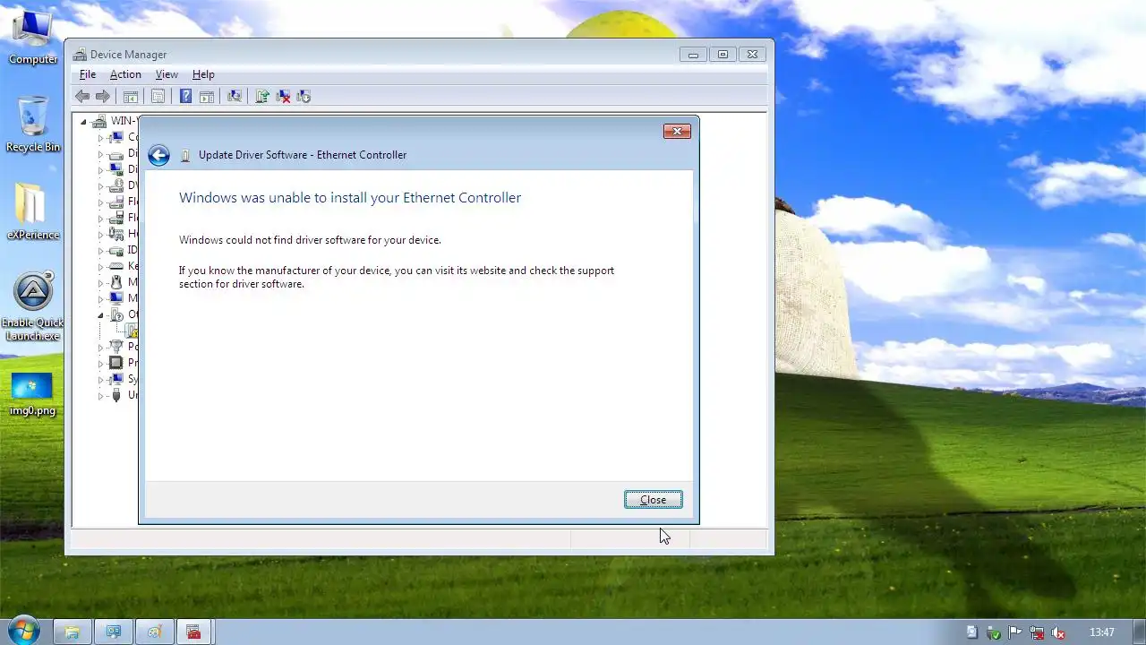Click the muted volume tray icon

click(1058, 632)
